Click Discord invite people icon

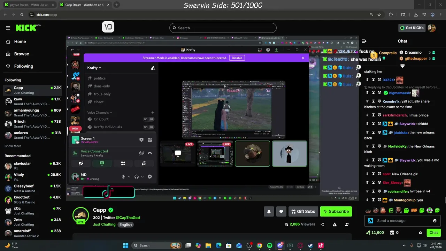pos(153,68)
